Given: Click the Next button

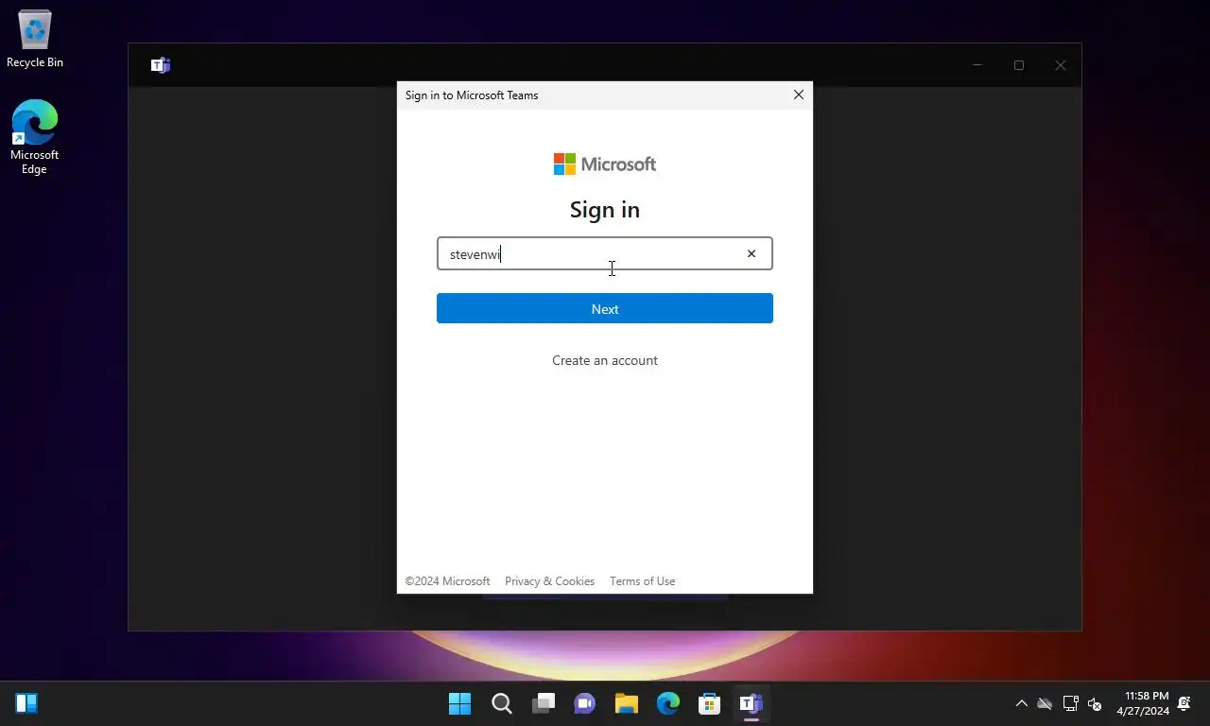Looking at the screenshot, I should click(605, 308).
